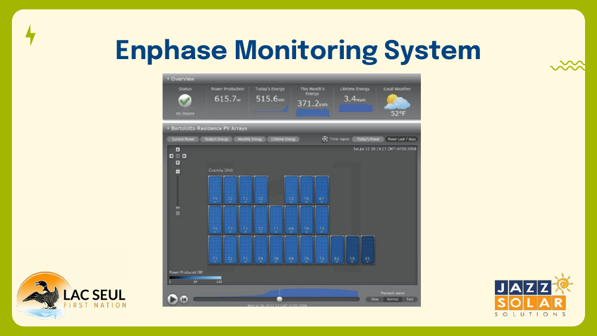
Task: Click the "no issues" status text
Action: [x=185, y=113]
